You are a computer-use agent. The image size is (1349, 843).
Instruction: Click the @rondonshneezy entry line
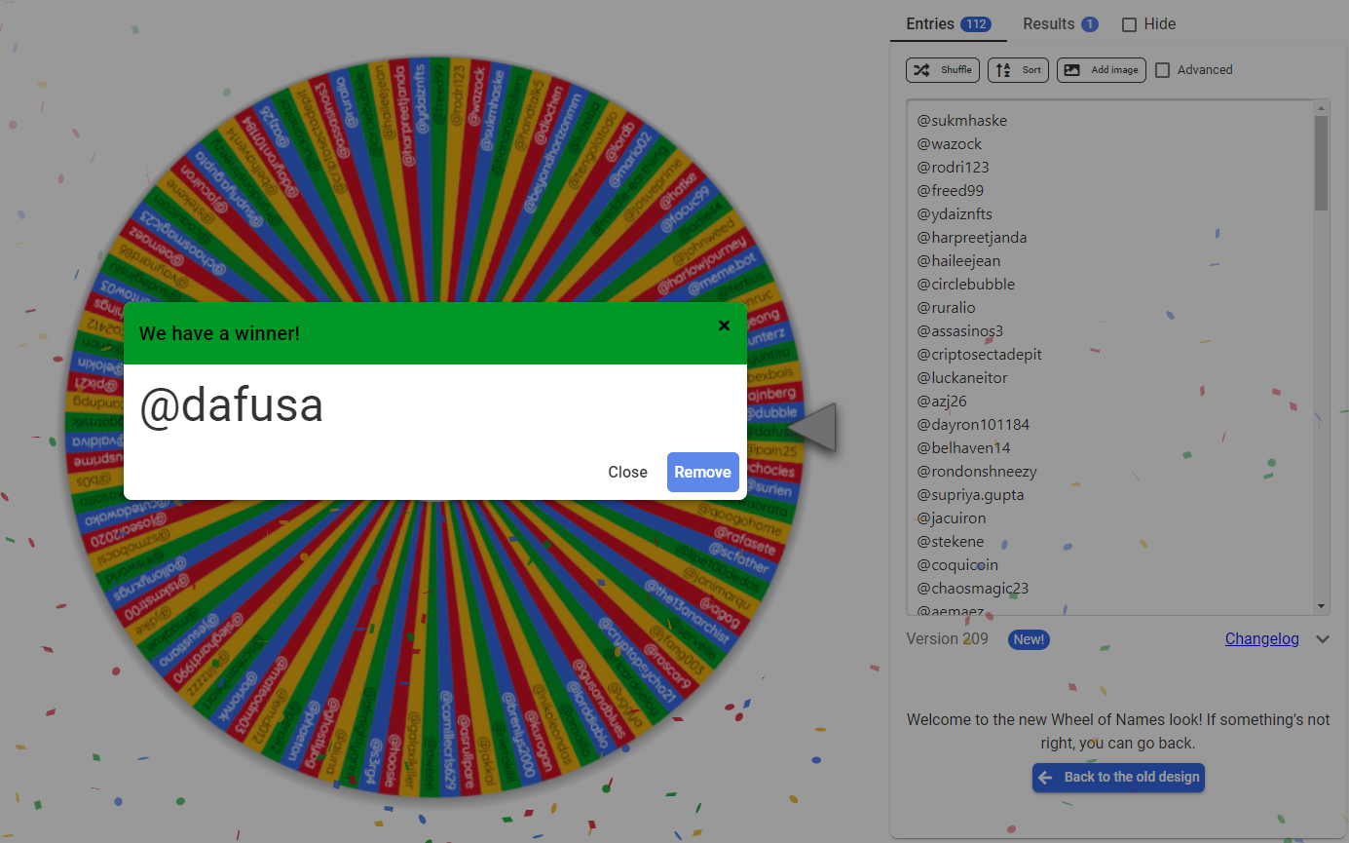(x=976, y=472)
